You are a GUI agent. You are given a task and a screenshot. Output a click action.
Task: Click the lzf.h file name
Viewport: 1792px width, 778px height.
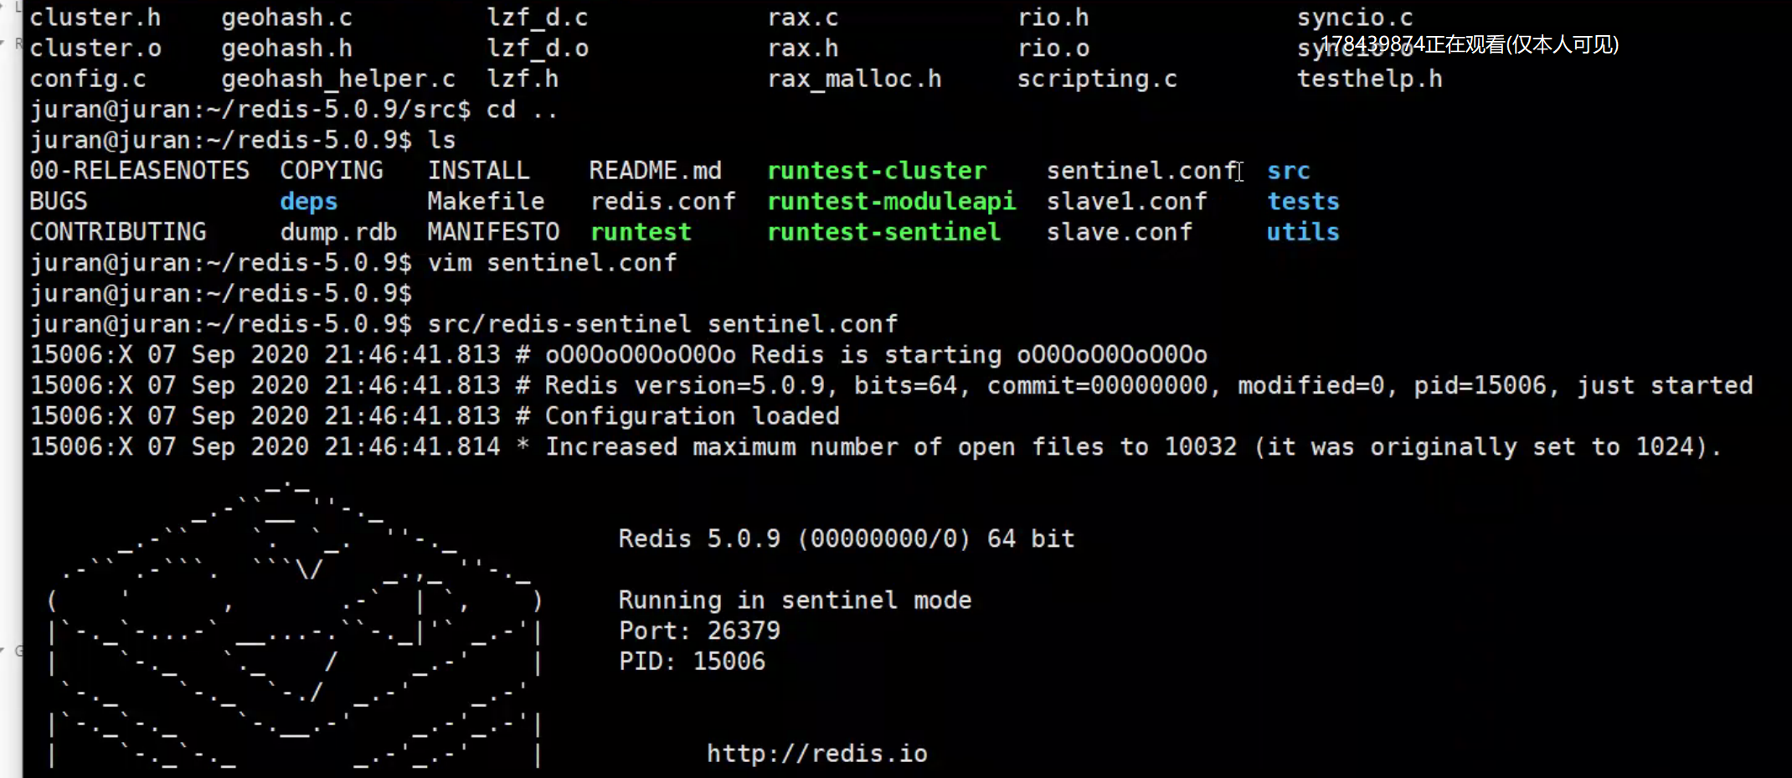523,80
